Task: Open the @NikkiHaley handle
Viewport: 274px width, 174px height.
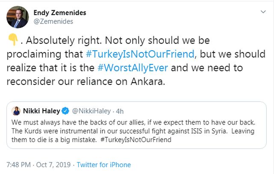Action: tap(89, 111)
